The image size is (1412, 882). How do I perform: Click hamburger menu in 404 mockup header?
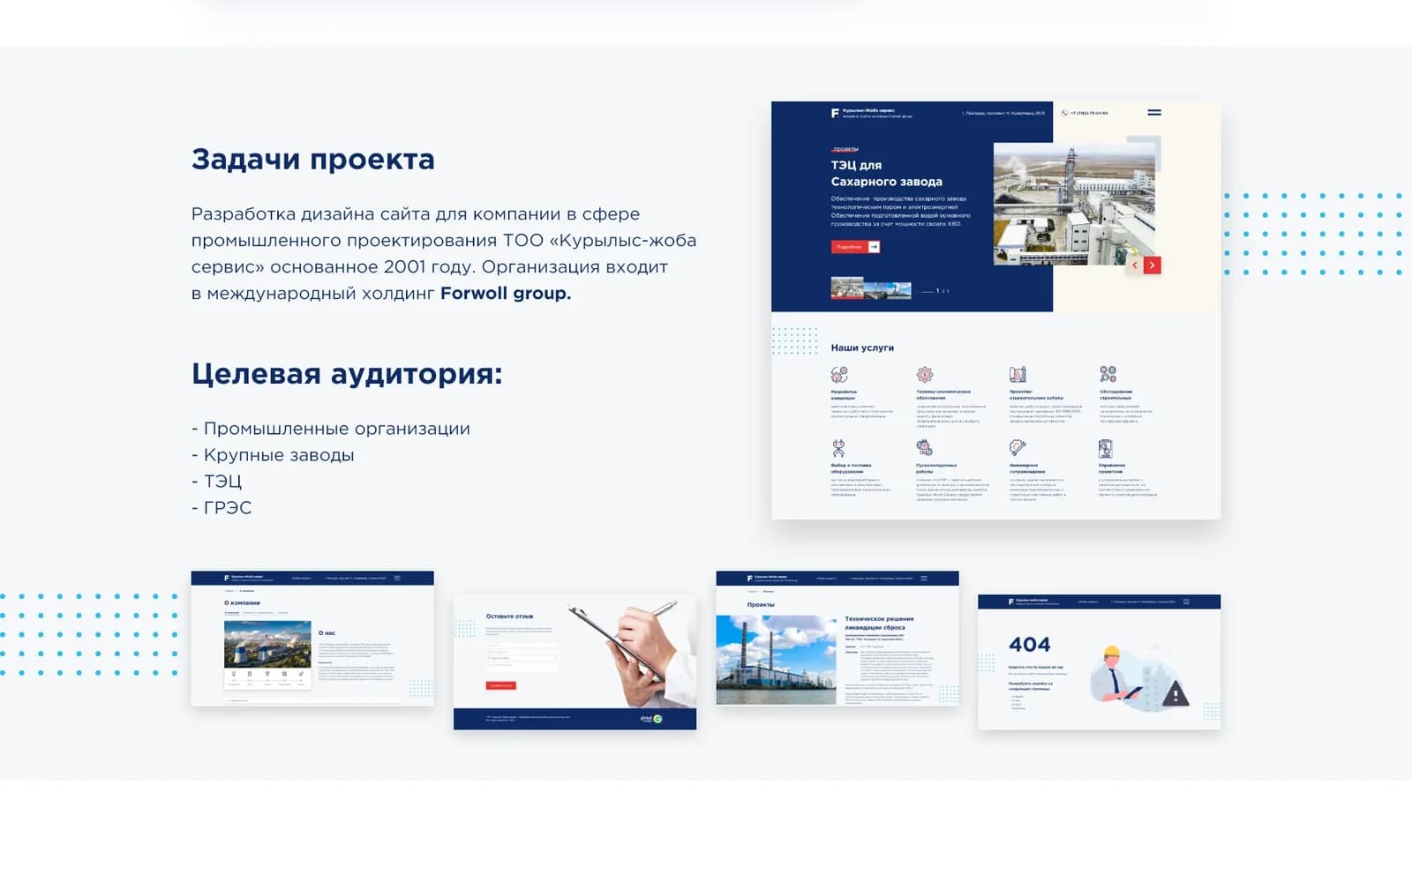[1186, 602]
